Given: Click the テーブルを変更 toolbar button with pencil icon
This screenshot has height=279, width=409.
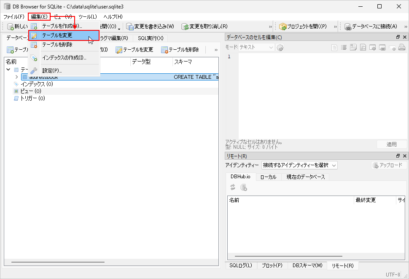Looking at the screenshot, I should click(120, 50).
